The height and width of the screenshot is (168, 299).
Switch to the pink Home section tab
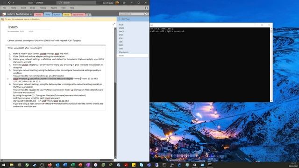coord(38,14)
